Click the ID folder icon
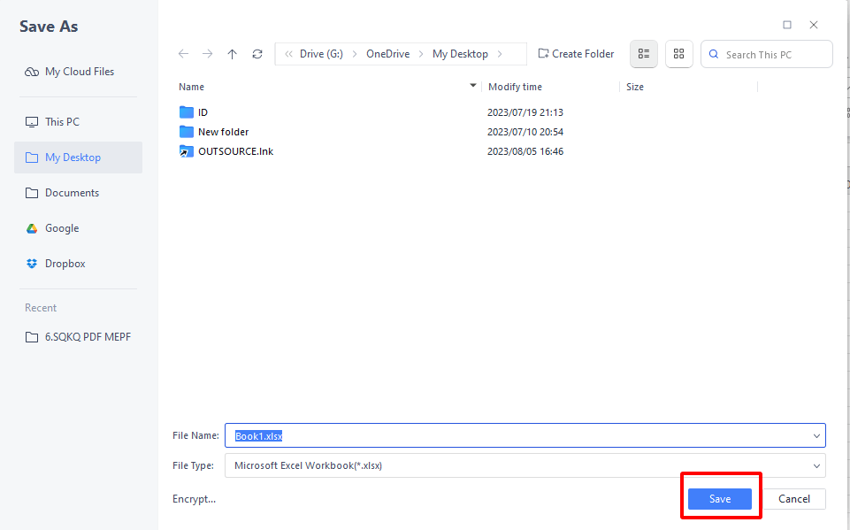850x530 pixels. 187,112
